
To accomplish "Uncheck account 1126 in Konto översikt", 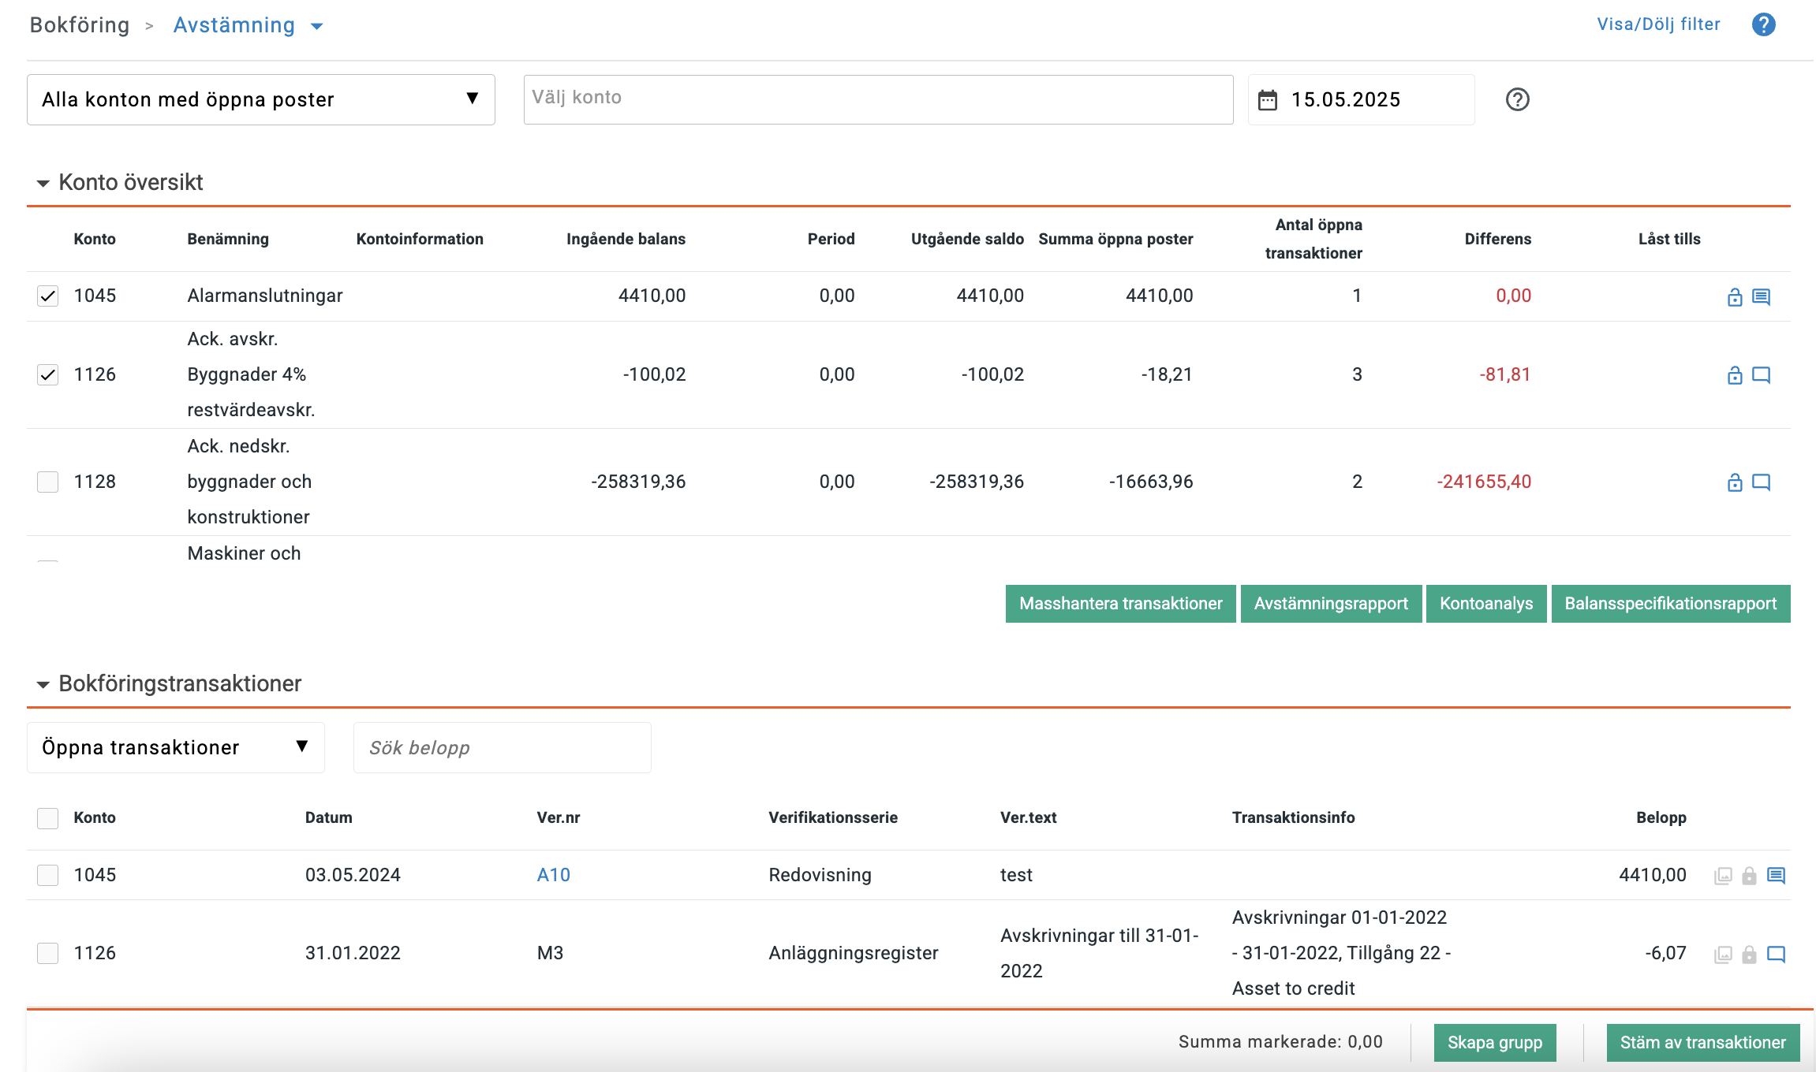I will (48, 374).
